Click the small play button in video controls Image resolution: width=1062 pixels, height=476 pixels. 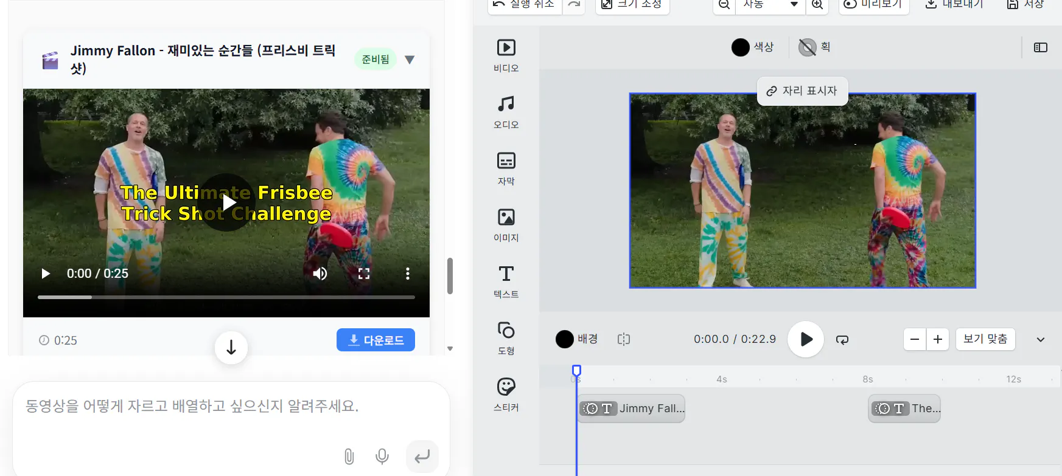(46, 274)
